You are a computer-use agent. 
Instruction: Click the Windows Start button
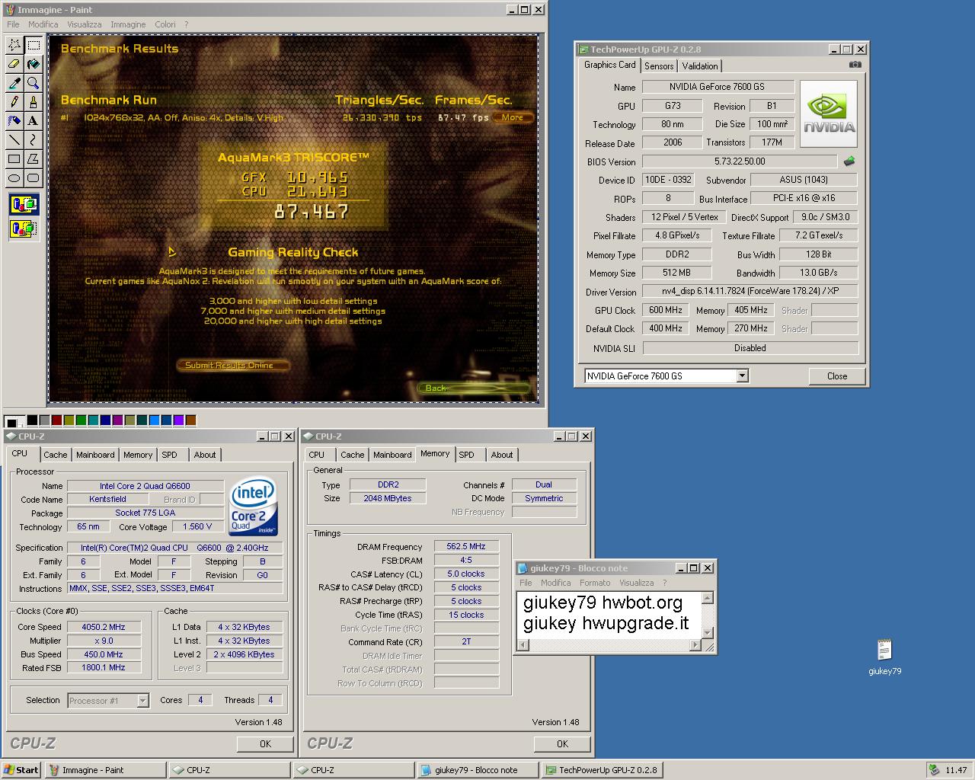[21, 770]
